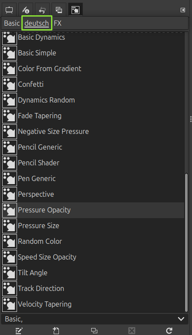Screen dimensions: 192x335
Task: Switch to Tool Options tab icon
Action: tap(26, 10)
